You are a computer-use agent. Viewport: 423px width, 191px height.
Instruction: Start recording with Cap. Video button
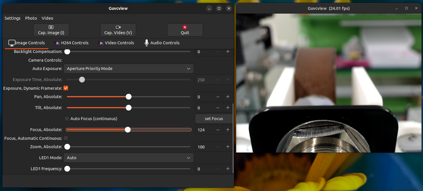118,30
